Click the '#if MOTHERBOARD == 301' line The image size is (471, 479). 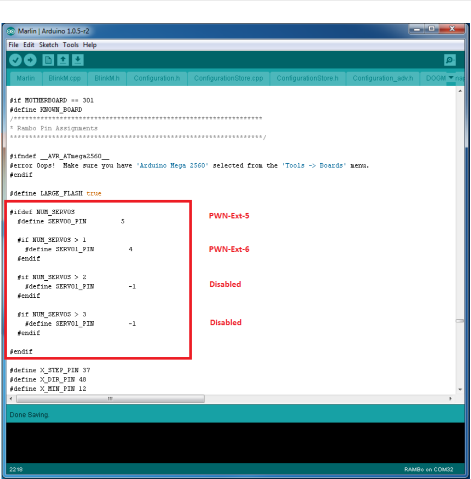click(x=51, y=101)
